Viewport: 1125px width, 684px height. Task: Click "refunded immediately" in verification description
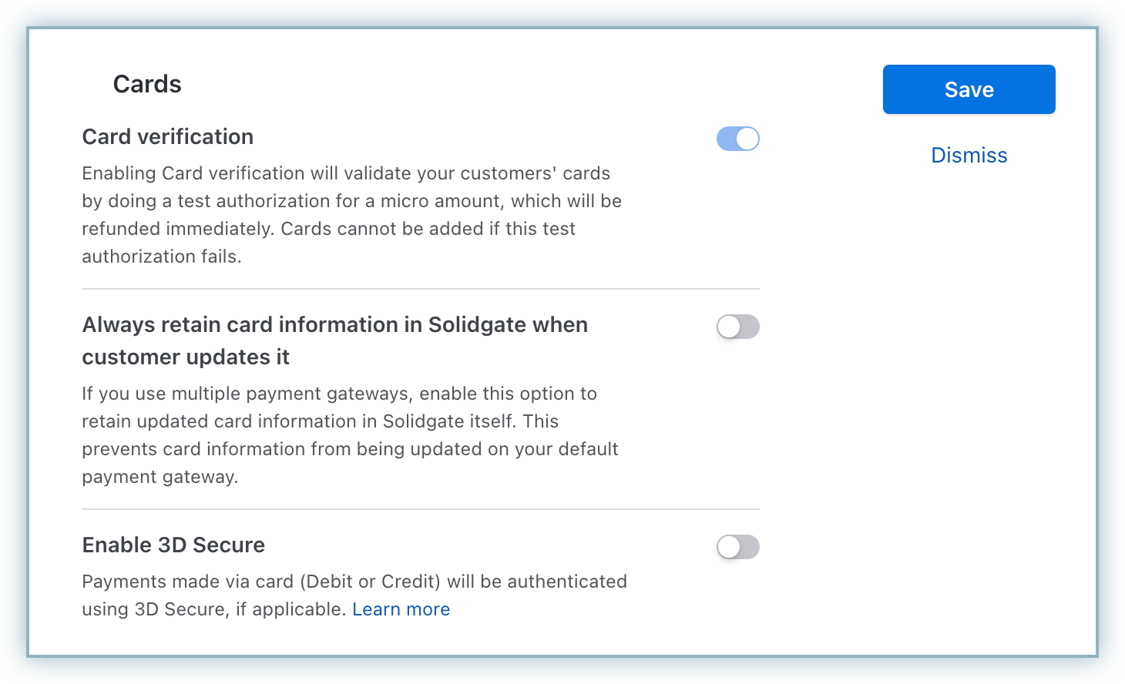click(177, 229)
